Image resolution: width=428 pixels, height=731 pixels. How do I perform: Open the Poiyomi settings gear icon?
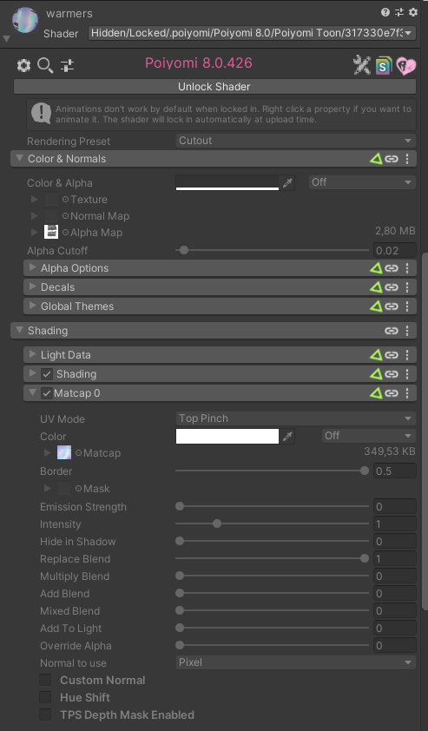click(23, 66)
